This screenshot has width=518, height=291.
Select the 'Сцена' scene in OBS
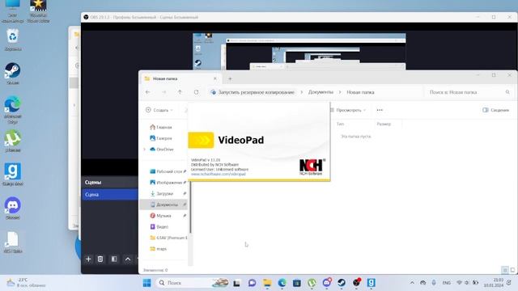point(110,195)
